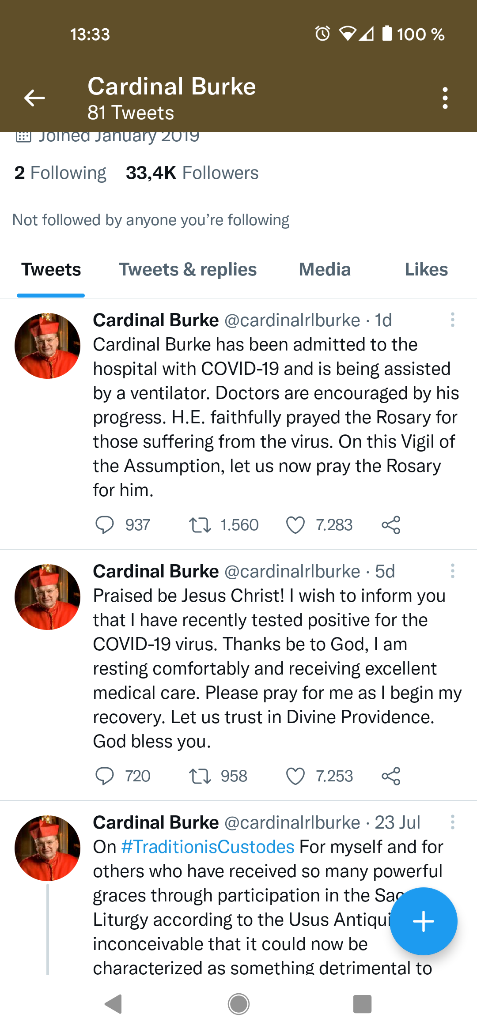View the 2 Following list
Viewport: 477px width, 1033px height.
coord(61,173)
